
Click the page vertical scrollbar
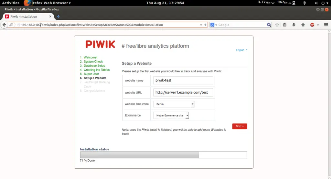pyautogui.click(x=329, y=104)
